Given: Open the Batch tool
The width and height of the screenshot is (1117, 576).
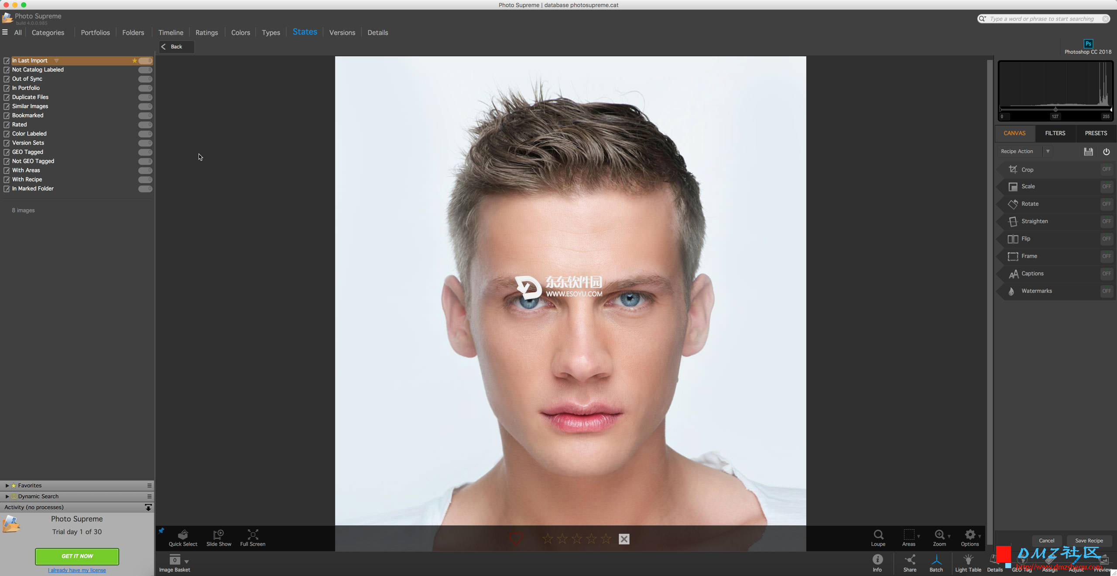Looking at the screenshot, I should coord(936,563).
